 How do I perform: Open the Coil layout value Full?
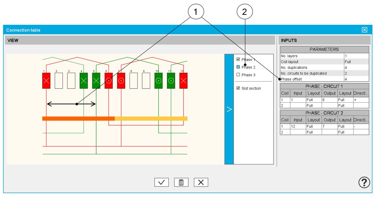(356, 62)
